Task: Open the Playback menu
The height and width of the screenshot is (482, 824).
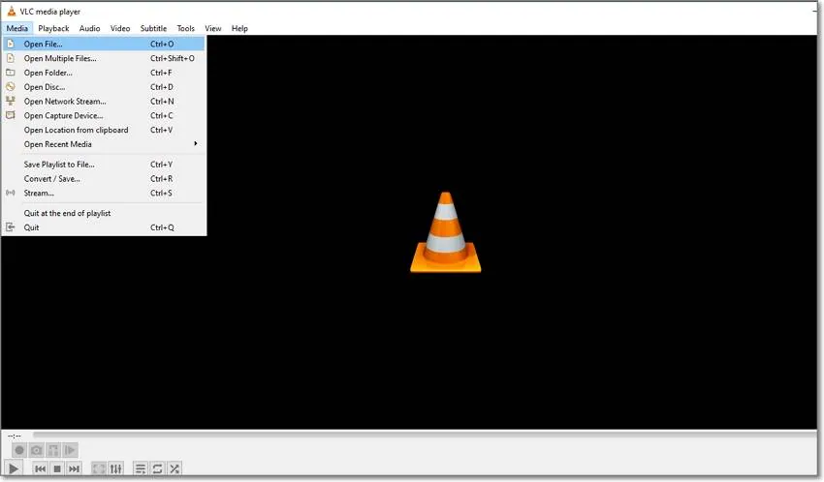Action: [53, 28]
